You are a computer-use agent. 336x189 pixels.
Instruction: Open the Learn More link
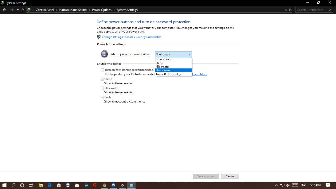[199, 74]
